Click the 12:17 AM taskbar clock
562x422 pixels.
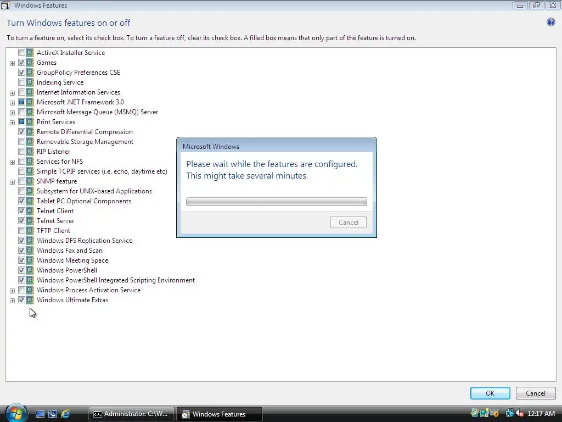[541, 413]
